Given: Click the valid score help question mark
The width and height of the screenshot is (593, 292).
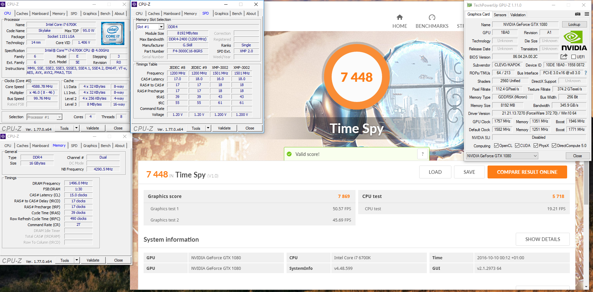Looking at the screenshot, I should point(423,154).
